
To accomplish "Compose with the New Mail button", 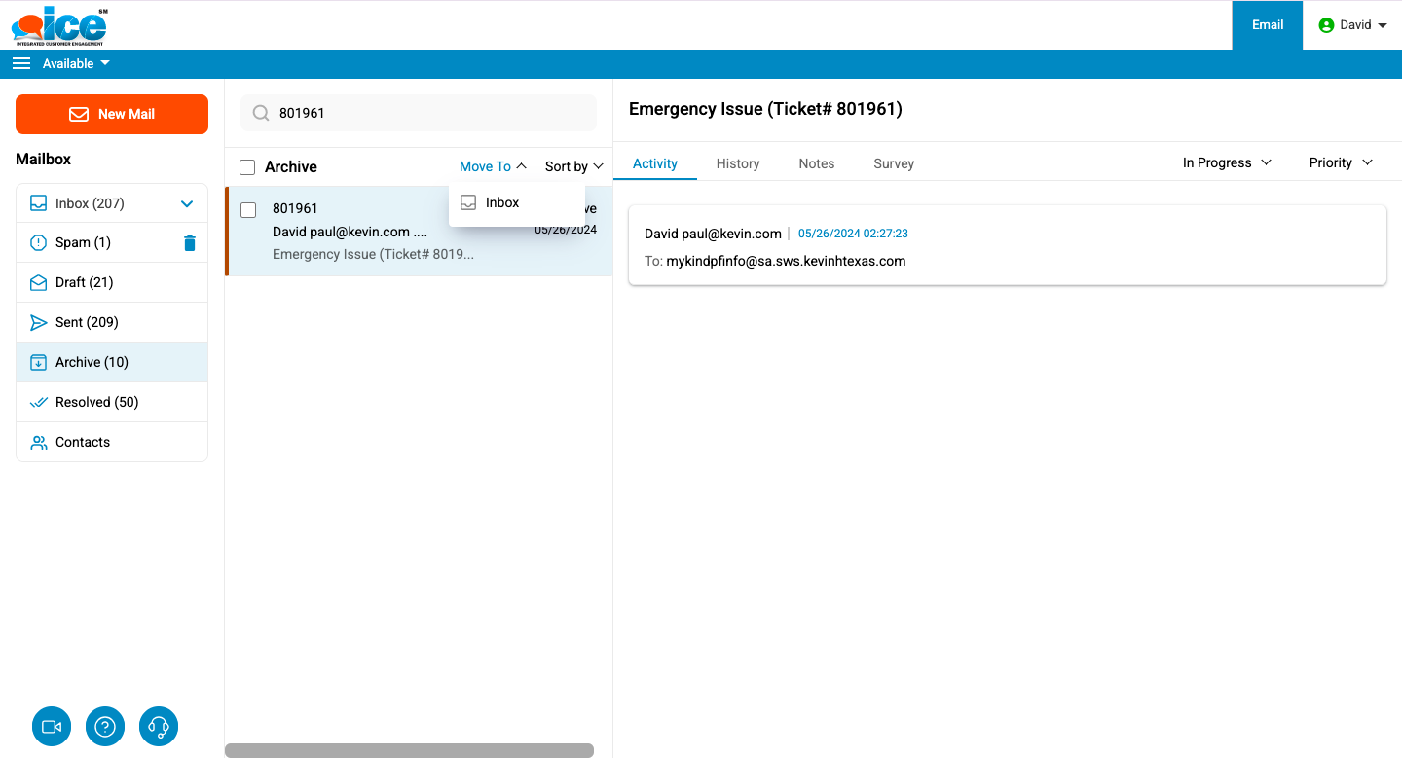I will coord(112,114).
